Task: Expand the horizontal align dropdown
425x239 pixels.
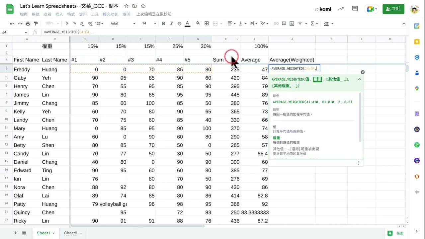Action: [231, 24]
